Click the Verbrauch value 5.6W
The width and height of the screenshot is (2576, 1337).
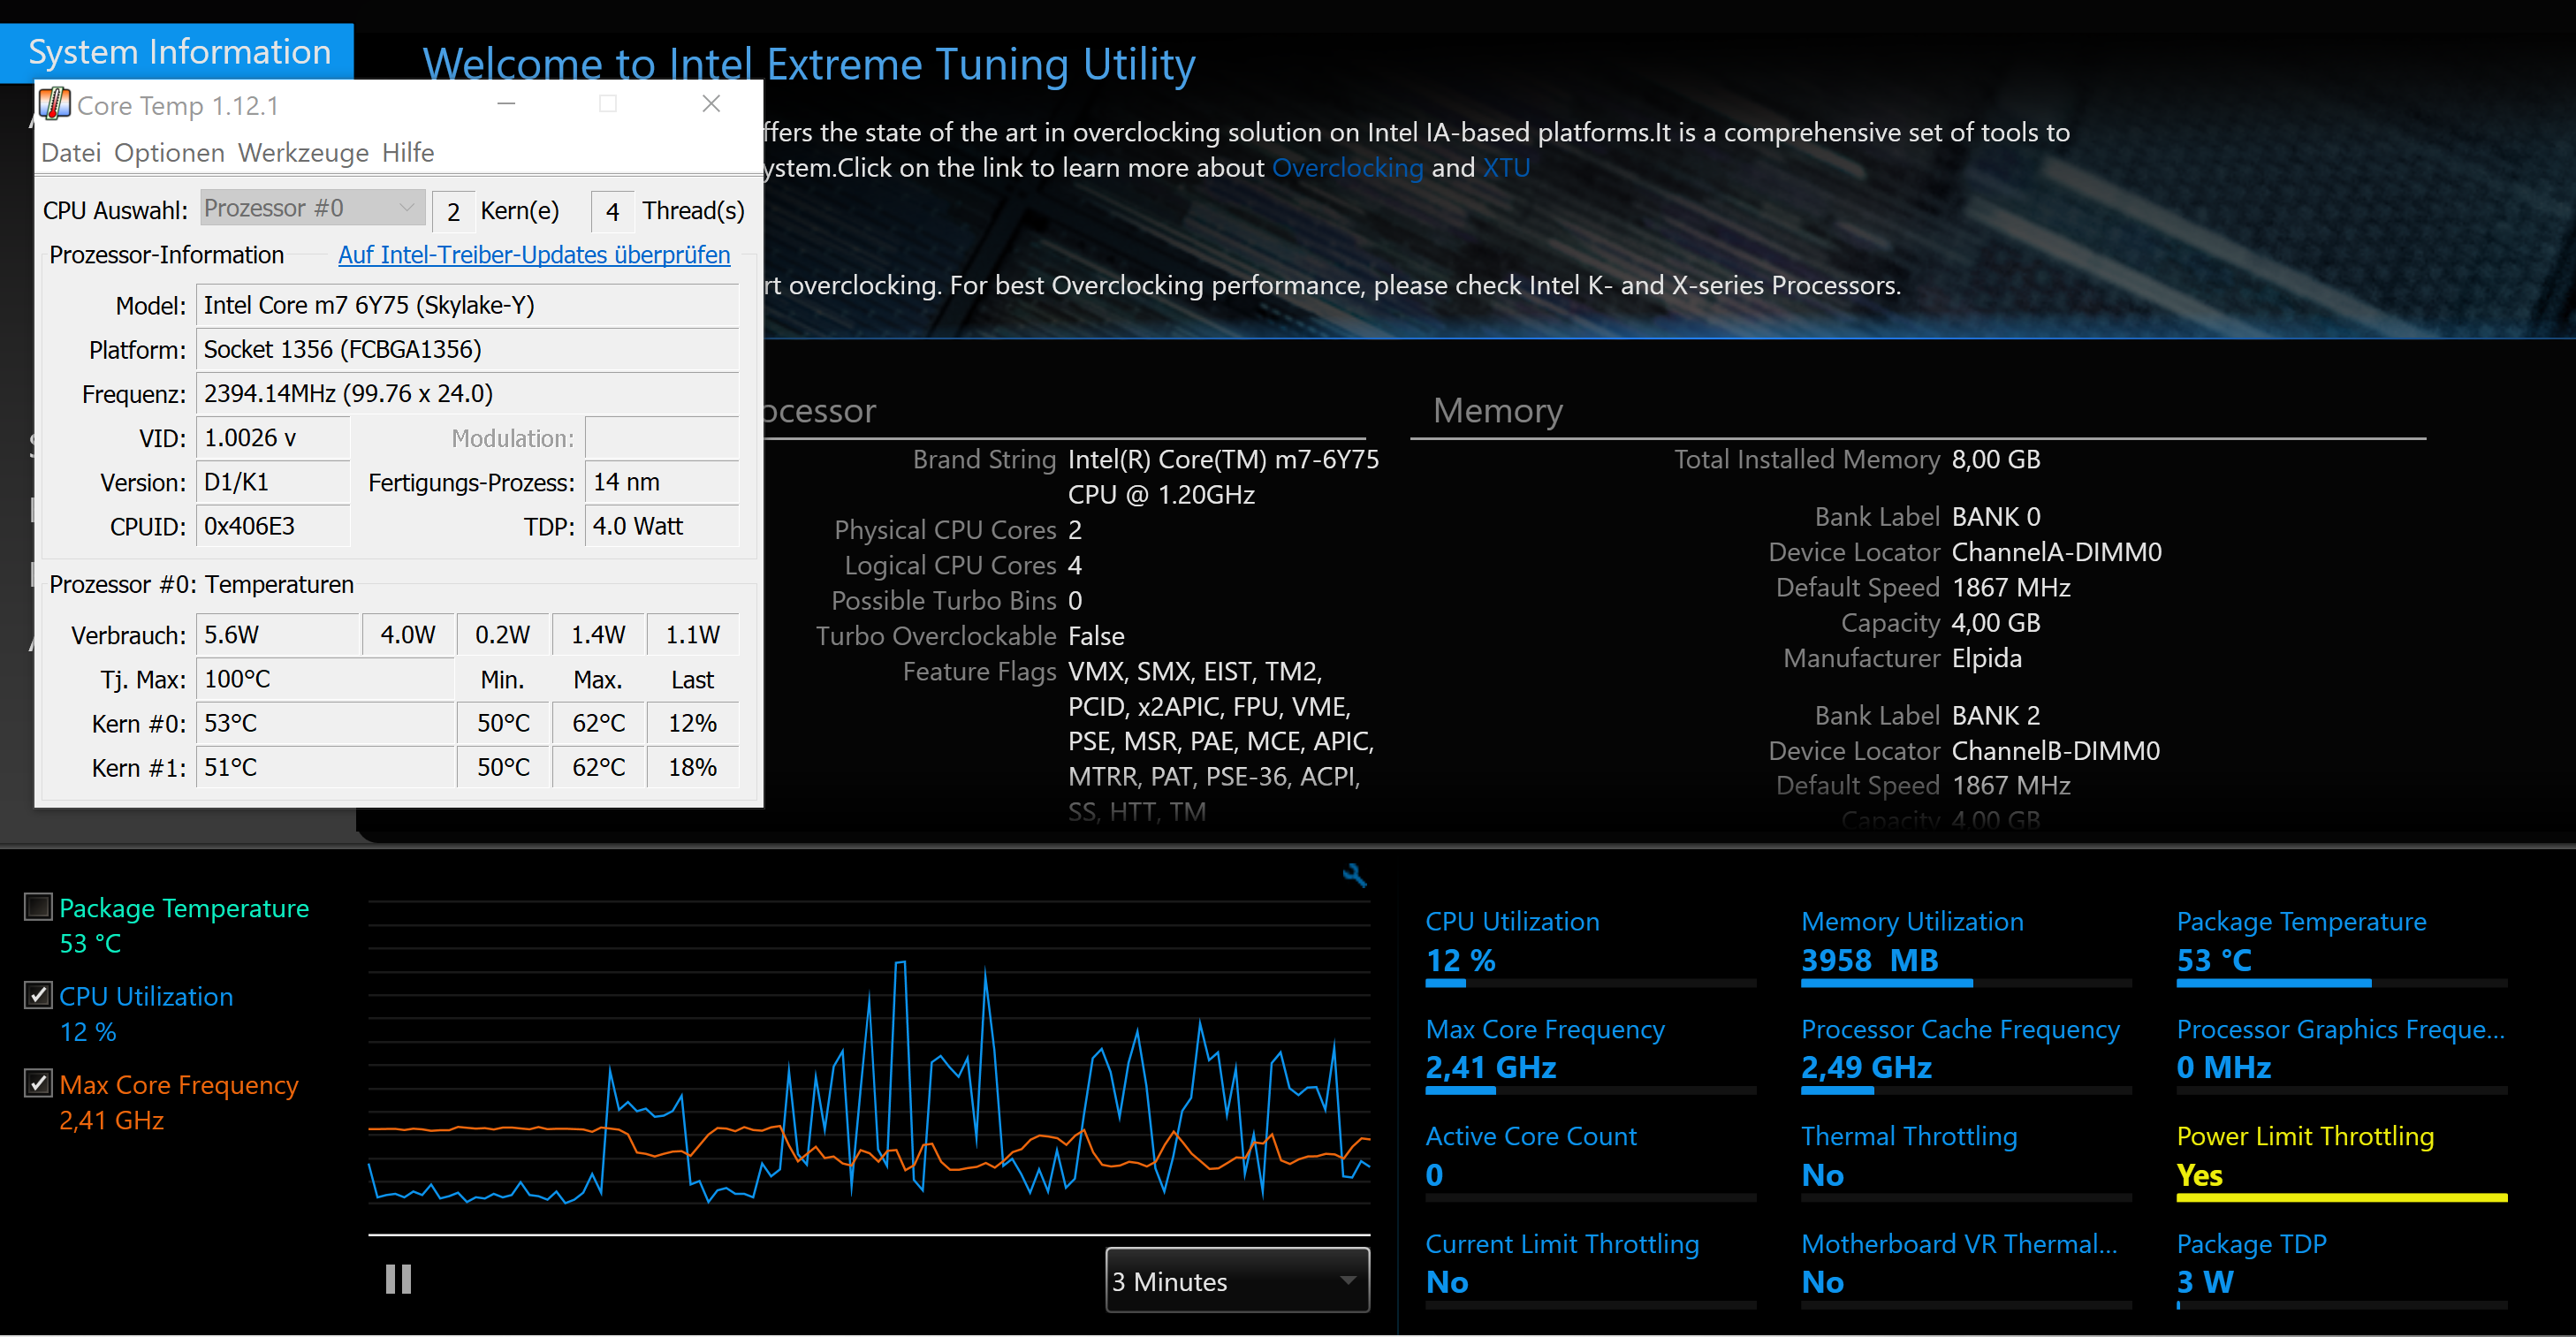tap(278, 635)
